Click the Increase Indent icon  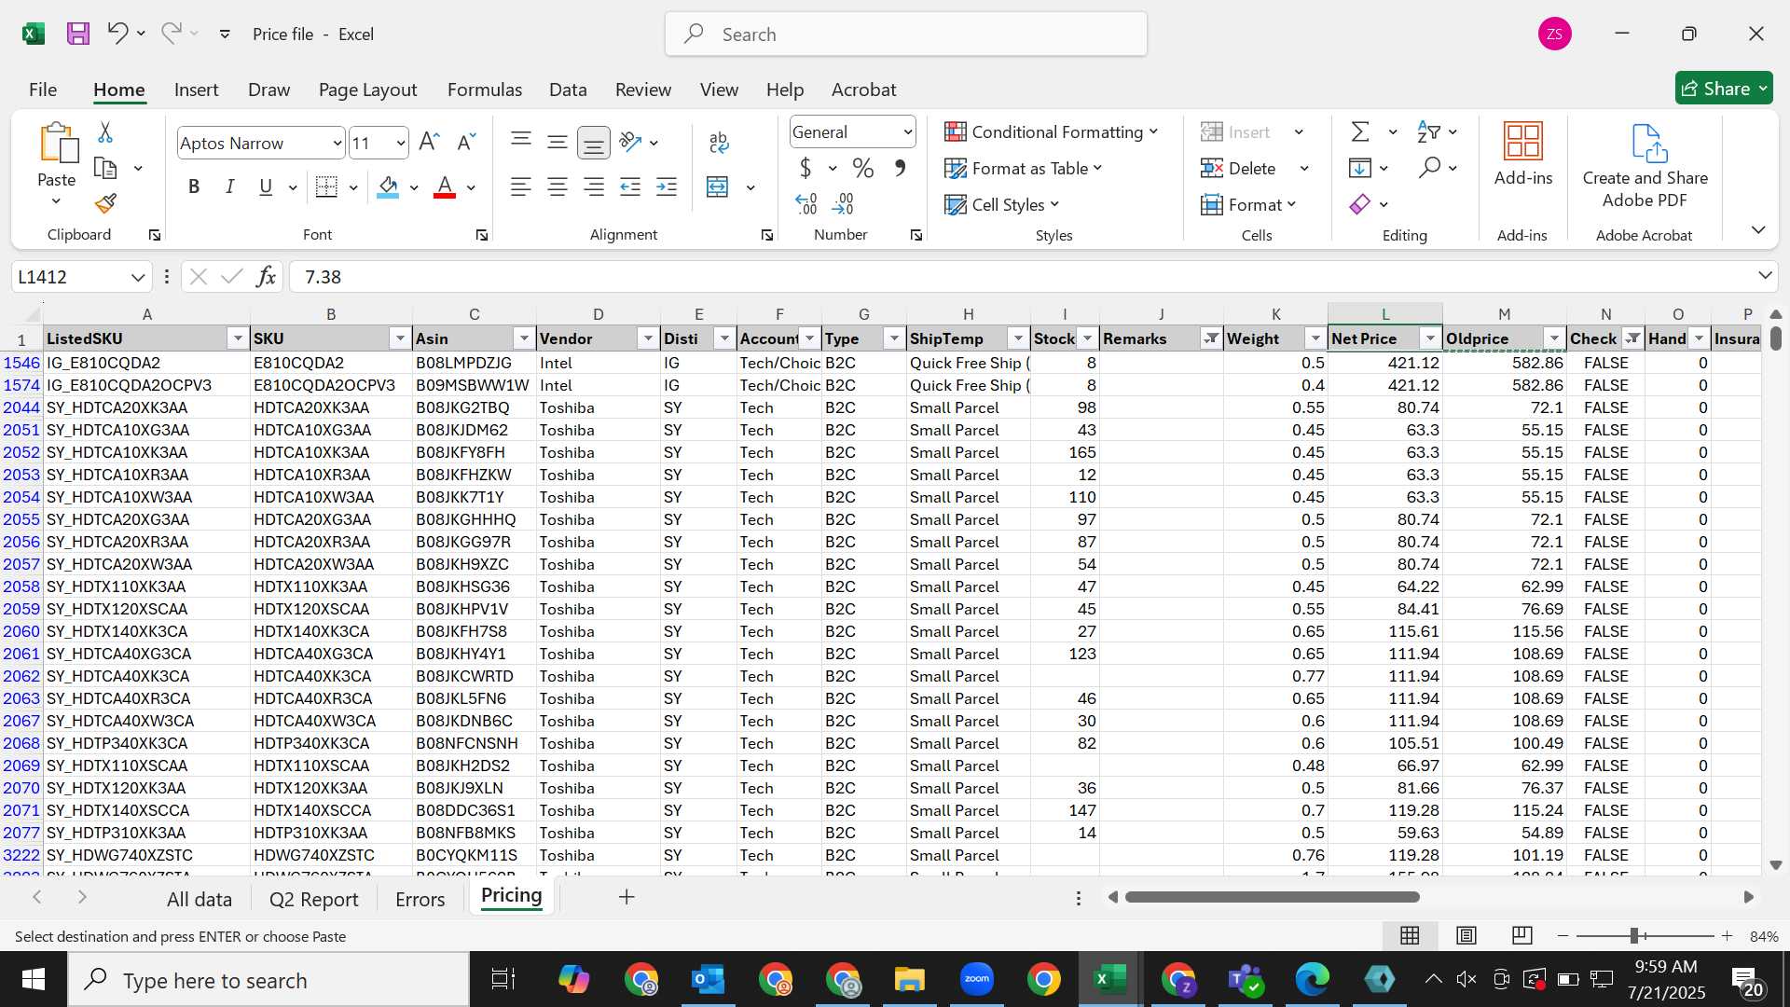pyautogui.click(x=667, y=187)
